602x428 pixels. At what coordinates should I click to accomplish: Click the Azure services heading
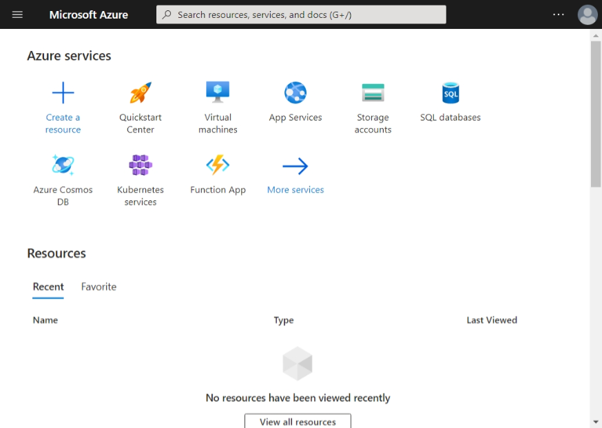click(x=69, y=56)
